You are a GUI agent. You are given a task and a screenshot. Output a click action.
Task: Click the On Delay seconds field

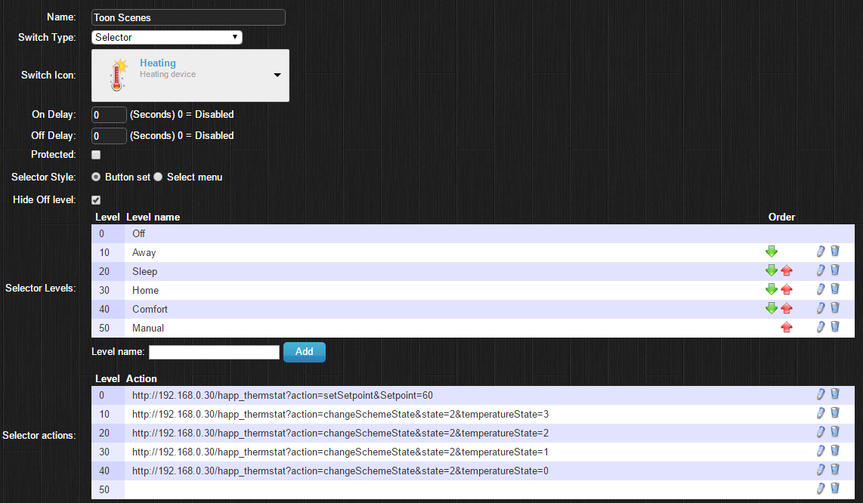click(x=109, y=115)
